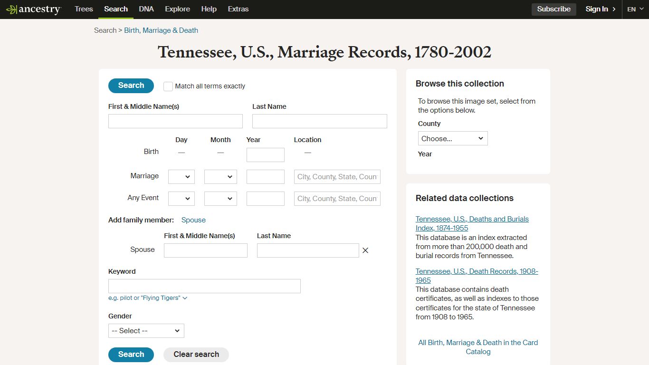
Task: Follow the Birth, Marriage & Death breadcrumb
Action: coord(161,30)
